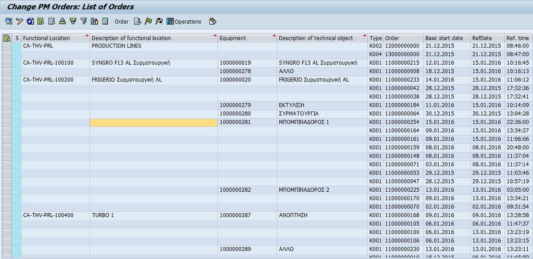Click the S status column header

tap(17, 38)
